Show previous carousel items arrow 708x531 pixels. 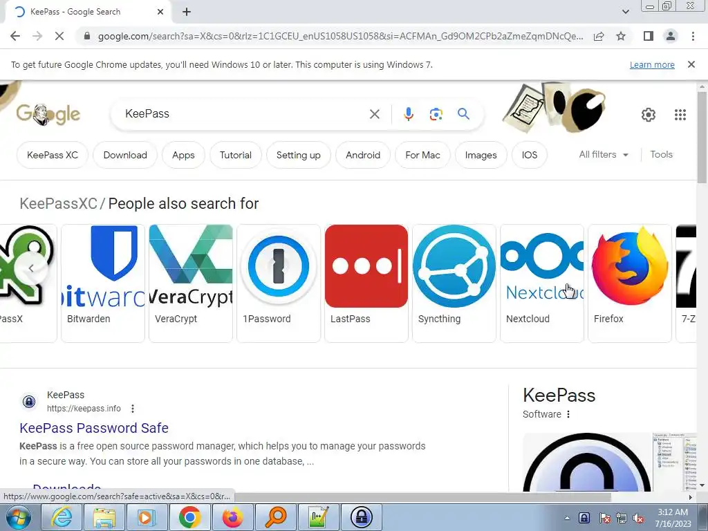[30, 268]
